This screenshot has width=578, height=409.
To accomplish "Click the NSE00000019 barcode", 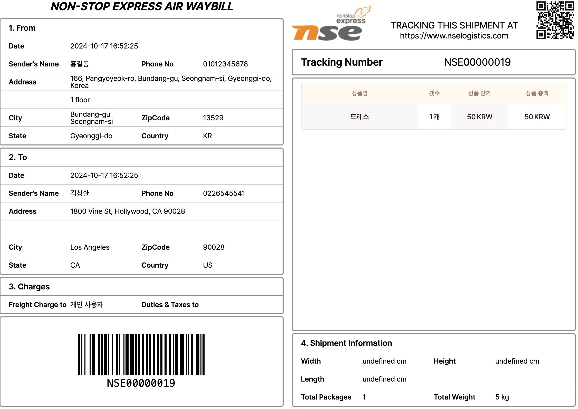I will pos(141,355).
